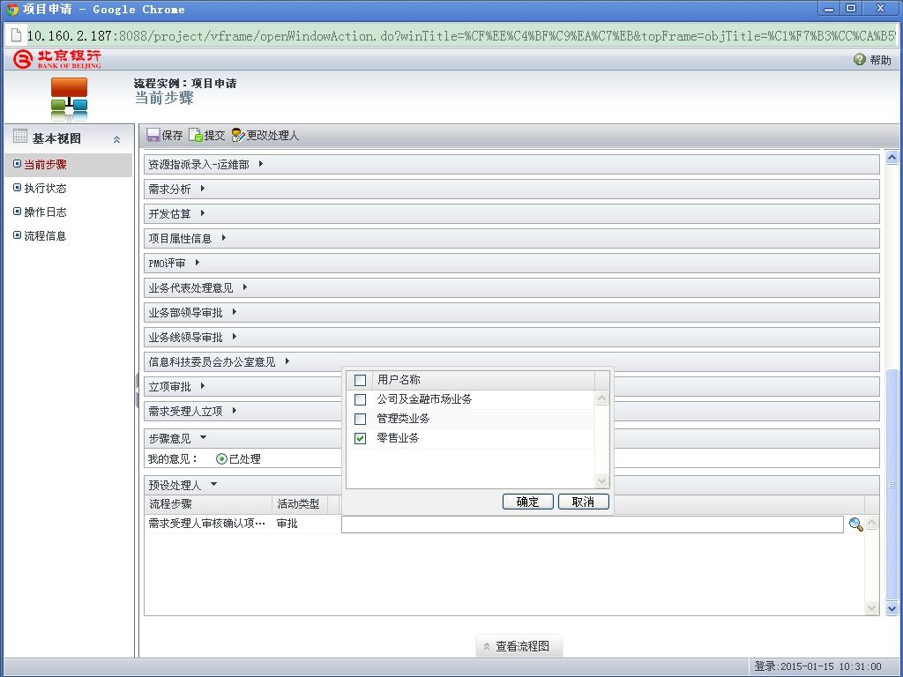The image size is (903, 677).
Task: Click the Bank of Beijing logo
Action: point(57,59)
